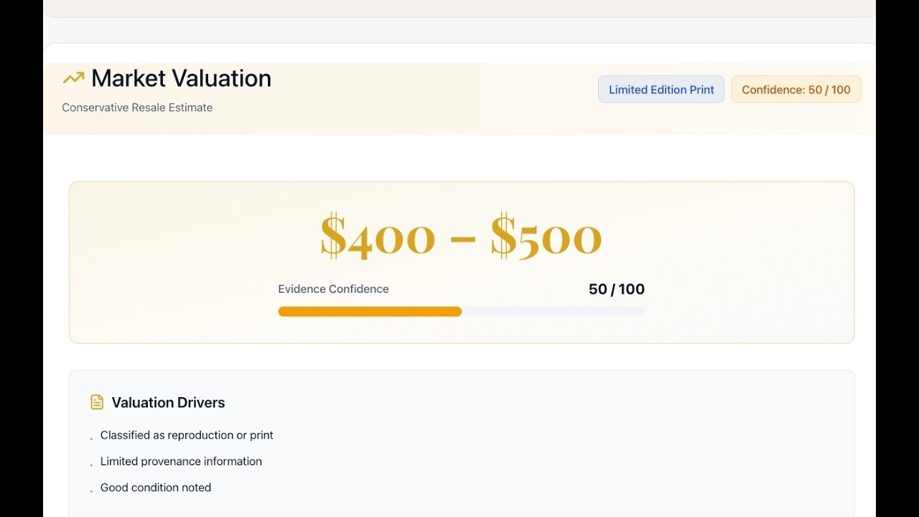919x517 pixels.
Task: Click the 'Valuation Drivers' section title
Action: click(x=168, y=403)
